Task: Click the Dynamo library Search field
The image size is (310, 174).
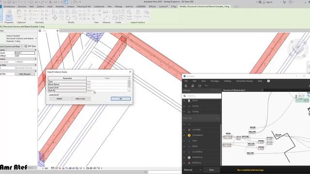Action: [x=201, y=96]
